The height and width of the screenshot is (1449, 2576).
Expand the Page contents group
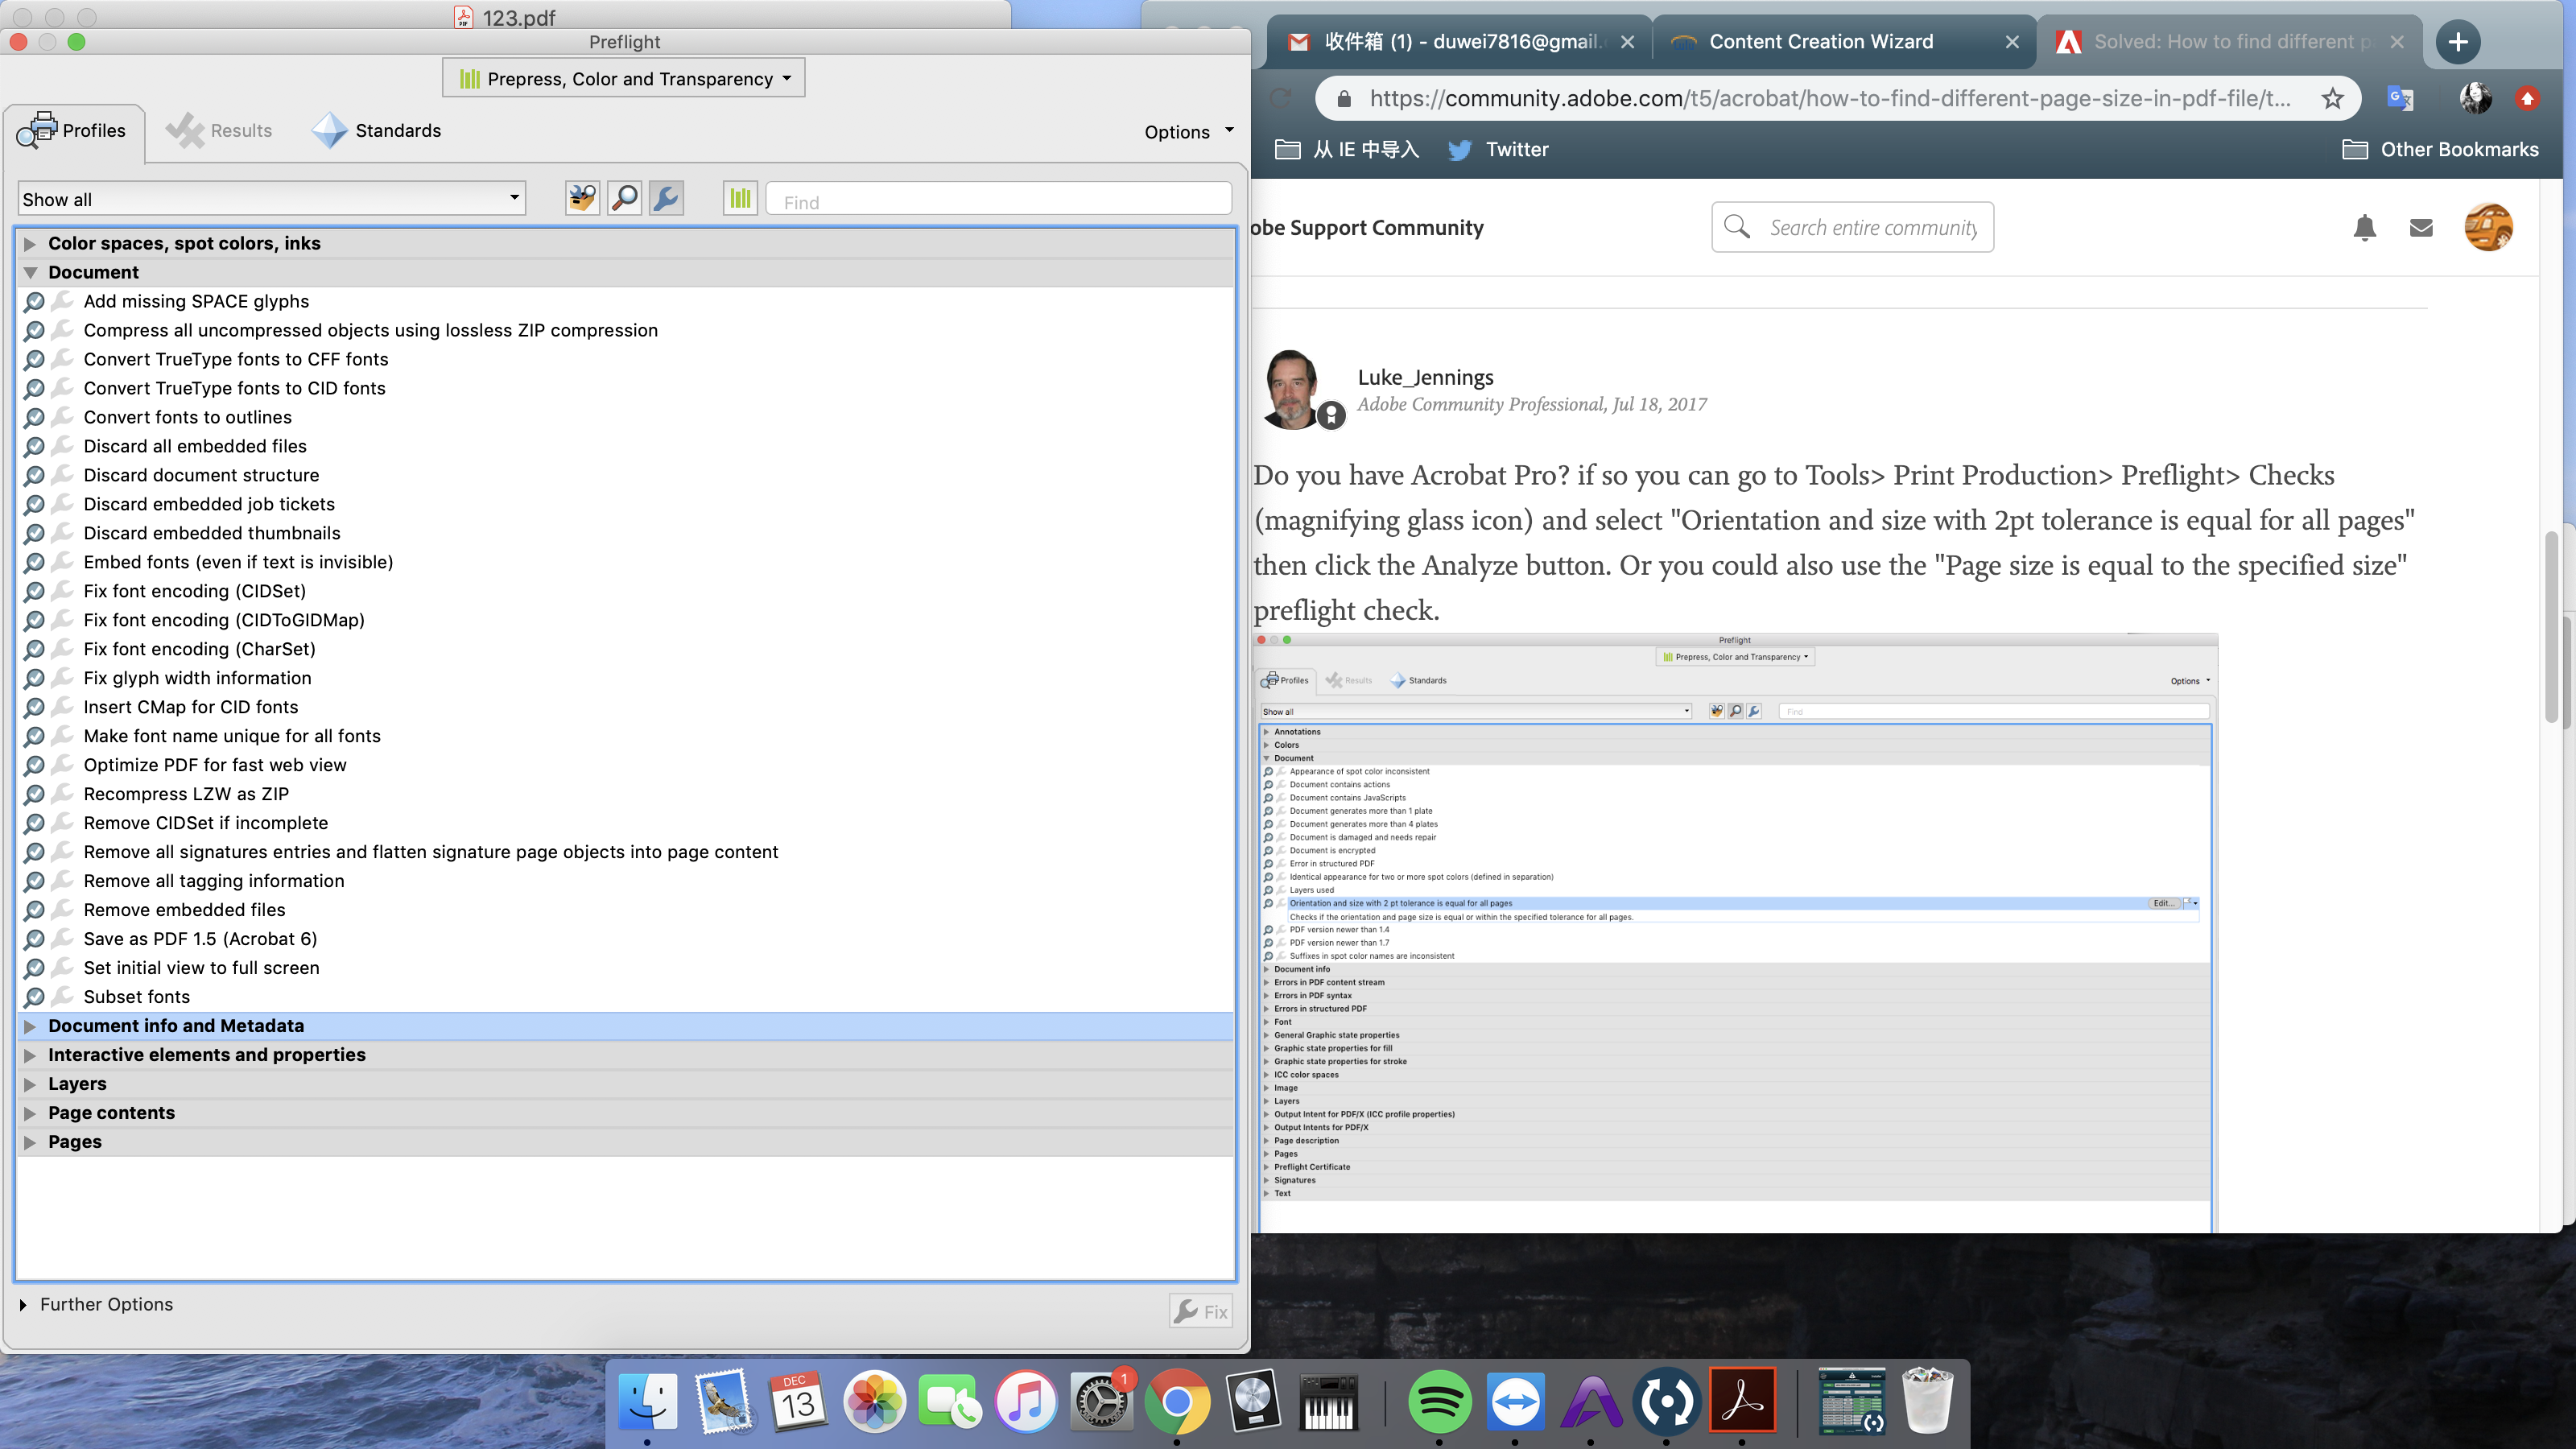[30, 1113]
